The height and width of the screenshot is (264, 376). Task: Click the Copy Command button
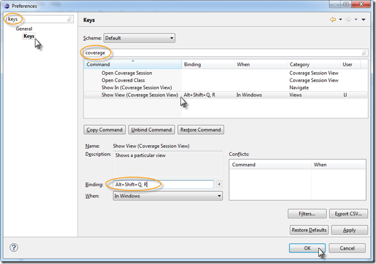click(x=104, y=129)
